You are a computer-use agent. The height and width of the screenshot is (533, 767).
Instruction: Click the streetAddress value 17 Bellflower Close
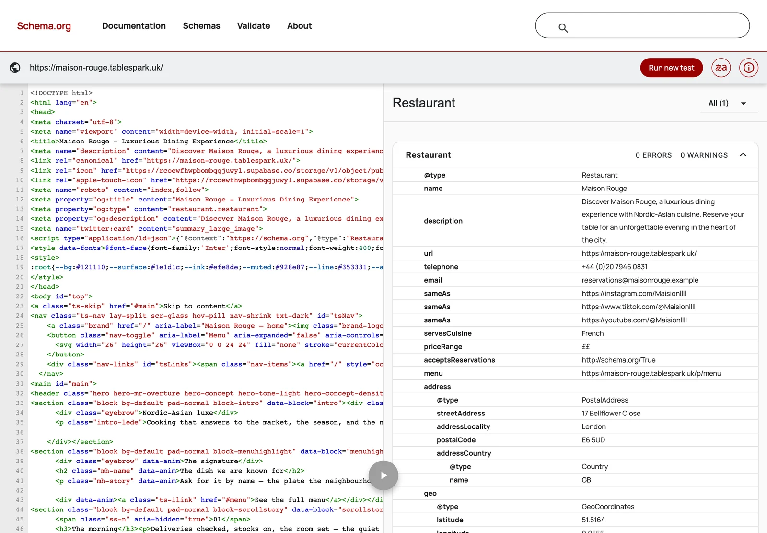pos(611,414)
